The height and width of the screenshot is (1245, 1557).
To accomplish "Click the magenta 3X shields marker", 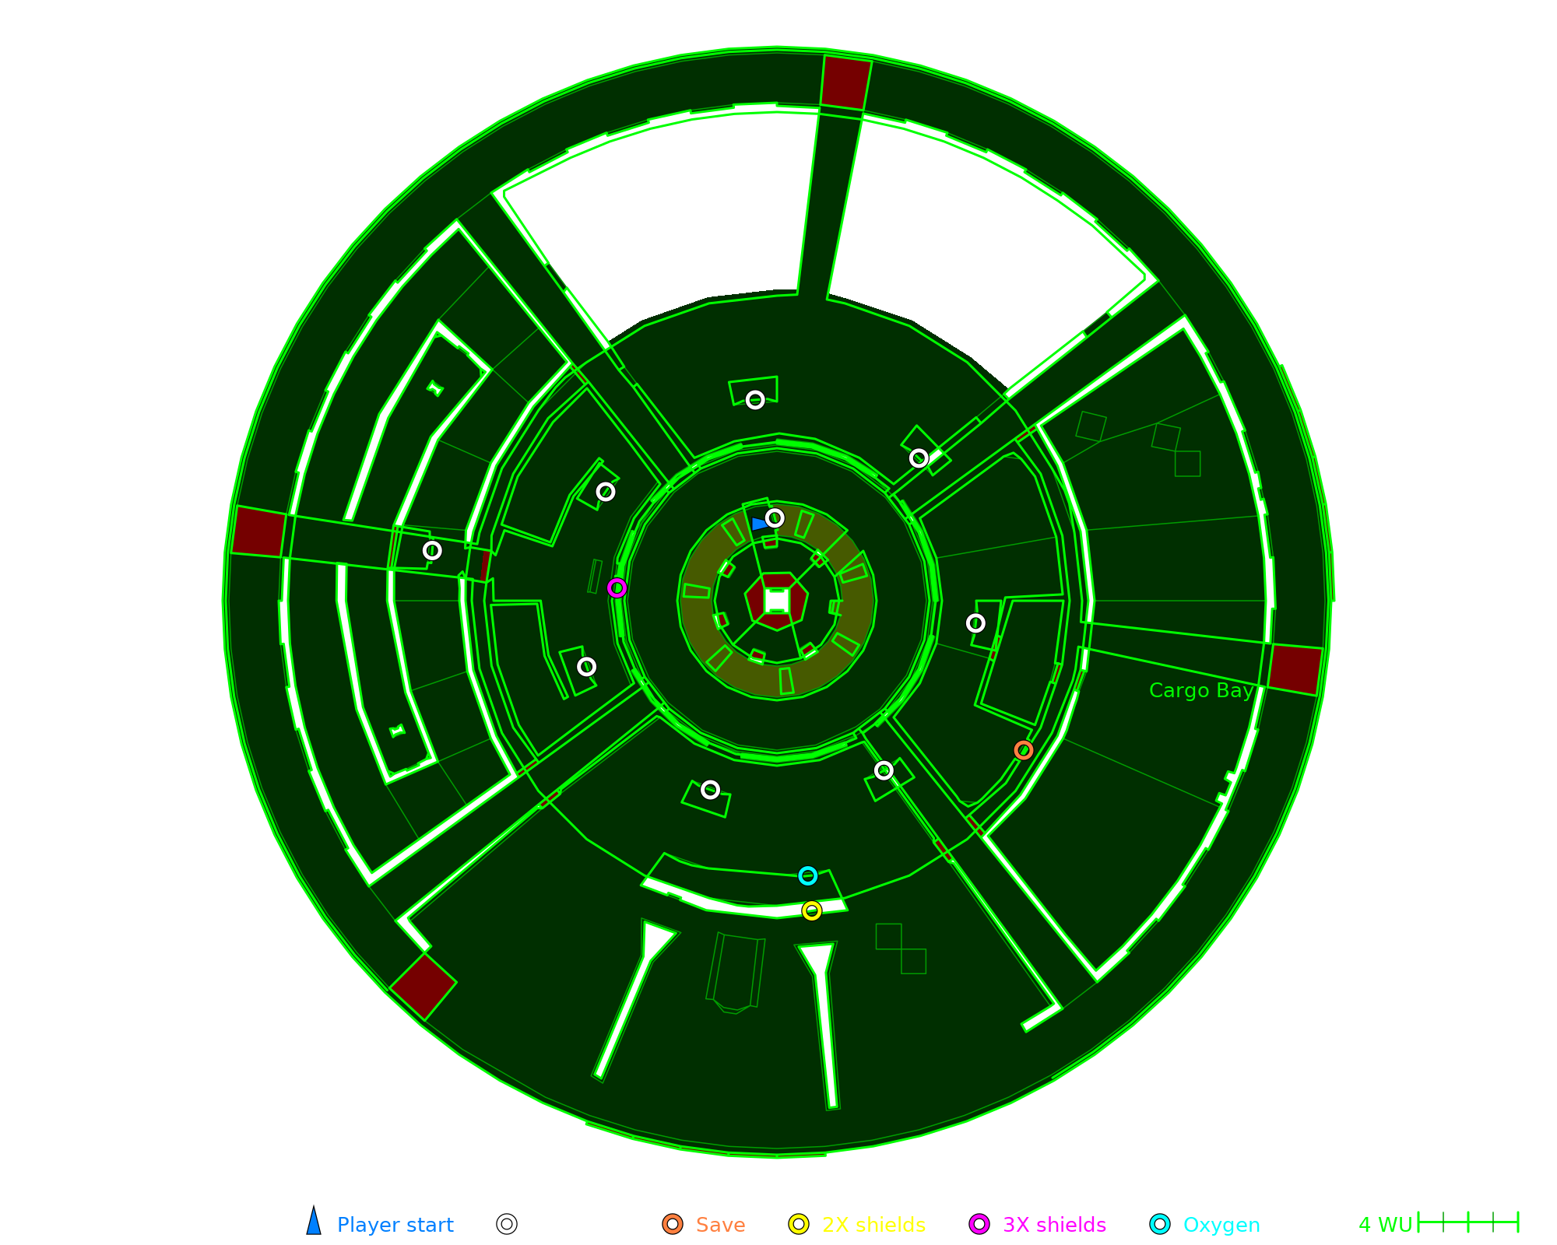I will (x=617, y=587).
